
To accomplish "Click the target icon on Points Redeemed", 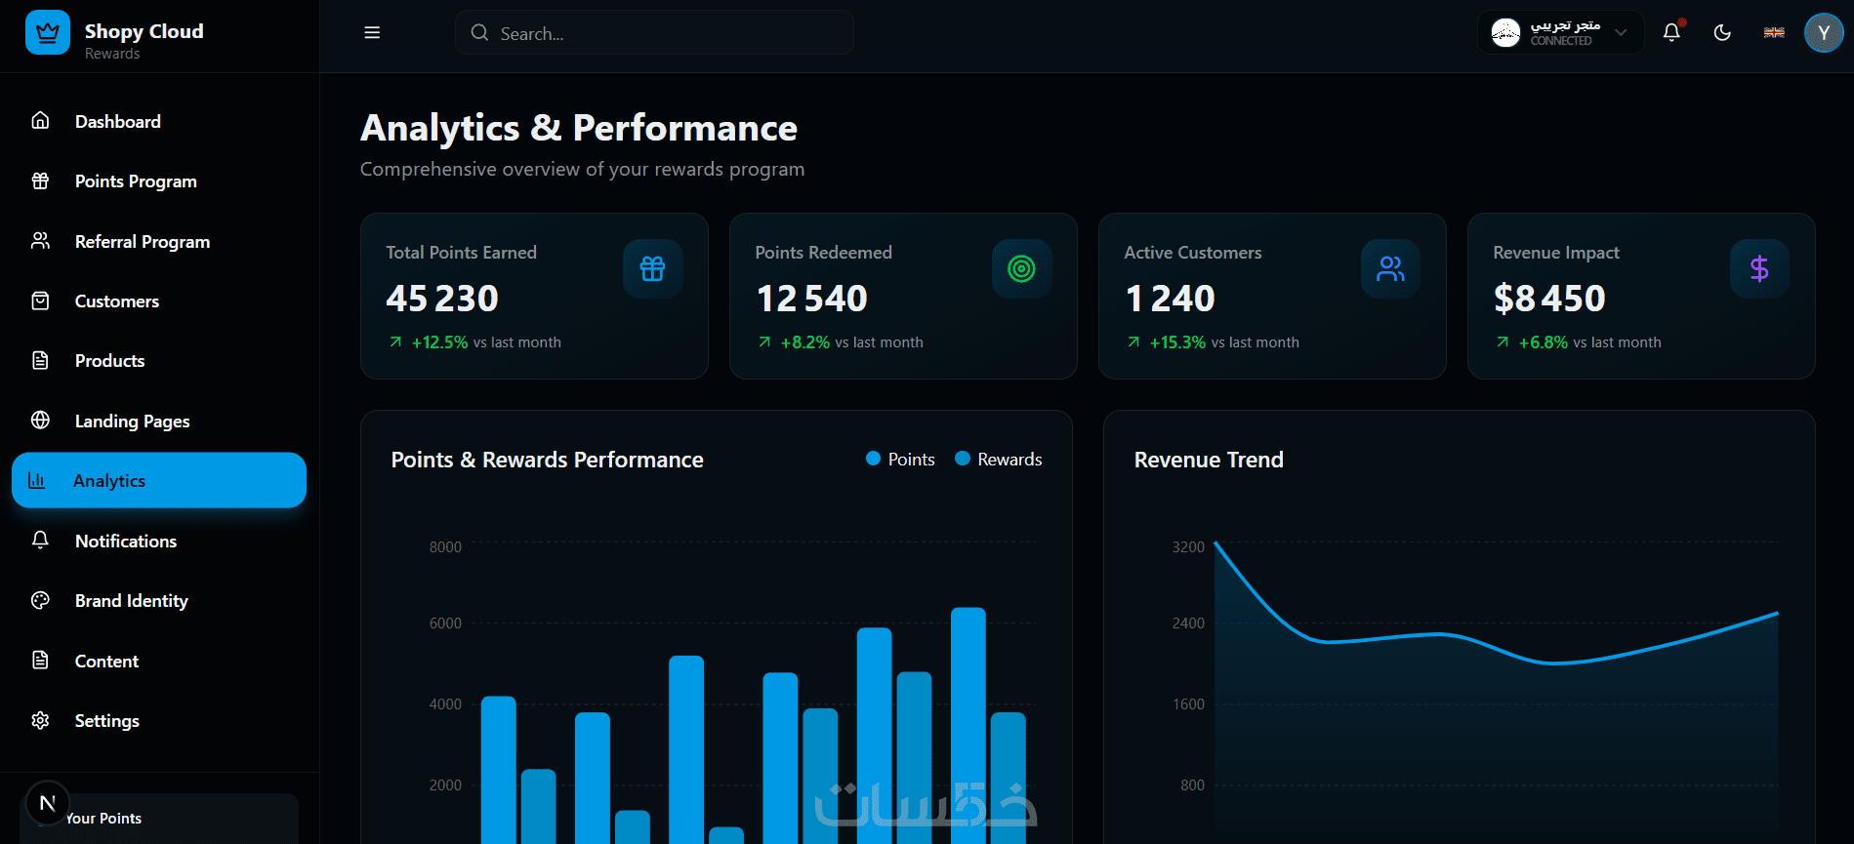I will (1021, 268).
